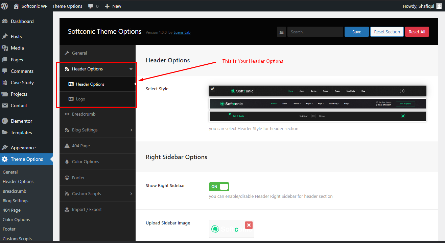Viewport: 445px width, 243px height.
Task: Expand the Blog Settings arrow
Action: (131, 130)
